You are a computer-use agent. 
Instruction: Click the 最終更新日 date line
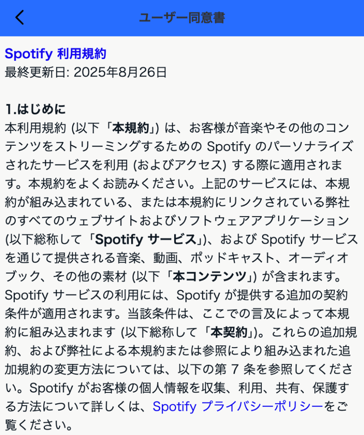click(x=86, y=72)
